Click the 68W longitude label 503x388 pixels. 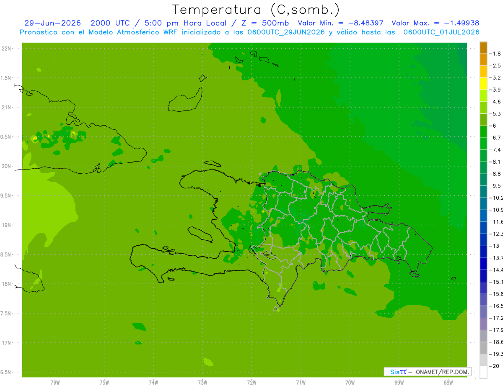click(x=448, y=382)
